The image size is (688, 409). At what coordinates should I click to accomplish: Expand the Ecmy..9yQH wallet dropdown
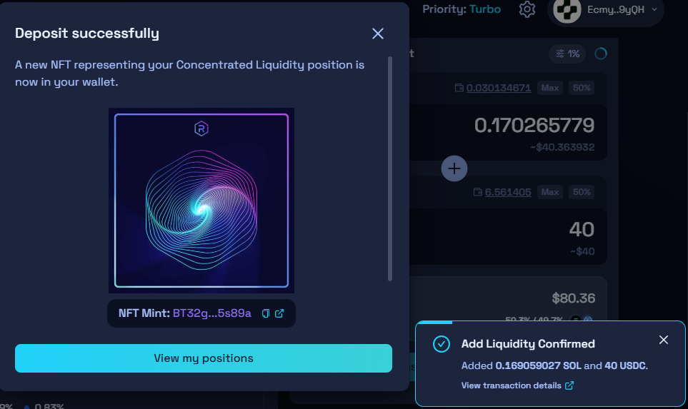click(x=654, y=10)
